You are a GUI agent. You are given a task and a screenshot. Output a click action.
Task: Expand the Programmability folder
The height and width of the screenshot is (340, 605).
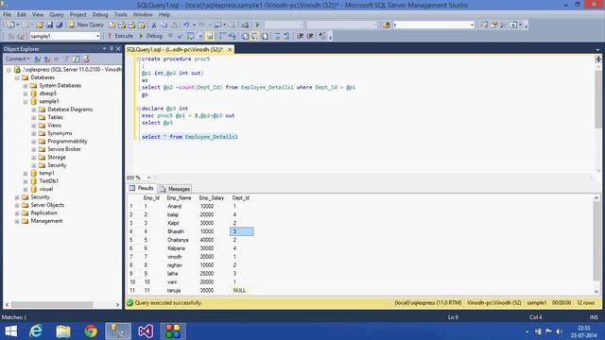[x=34, y=142]
